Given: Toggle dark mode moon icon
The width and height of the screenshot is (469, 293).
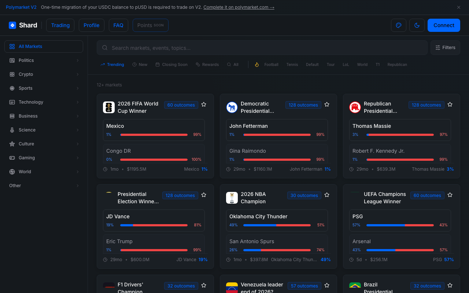Looking at the screenshot, I should (417, 25).
